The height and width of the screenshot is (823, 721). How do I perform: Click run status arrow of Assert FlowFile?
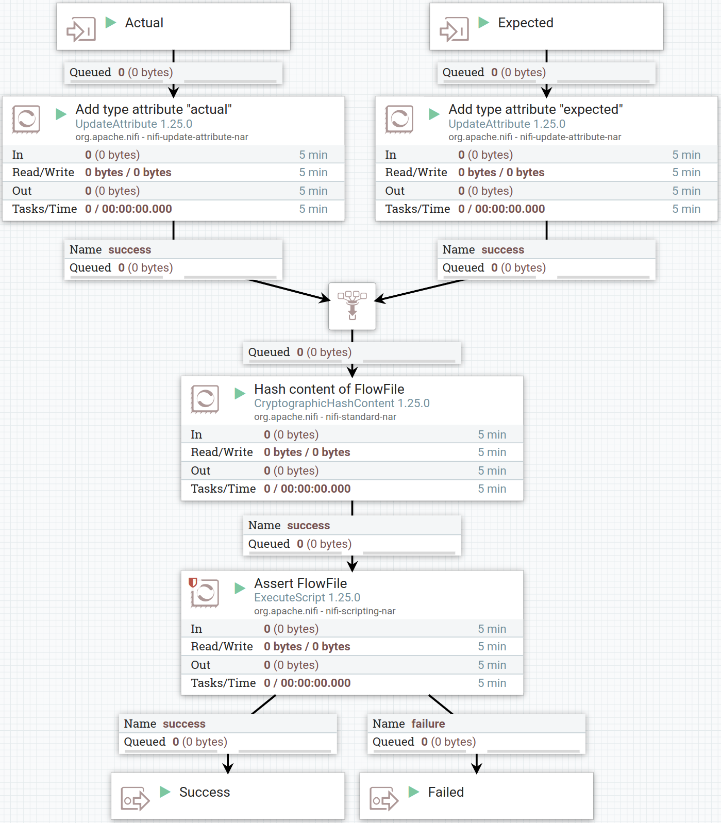[x=240, y=588]
